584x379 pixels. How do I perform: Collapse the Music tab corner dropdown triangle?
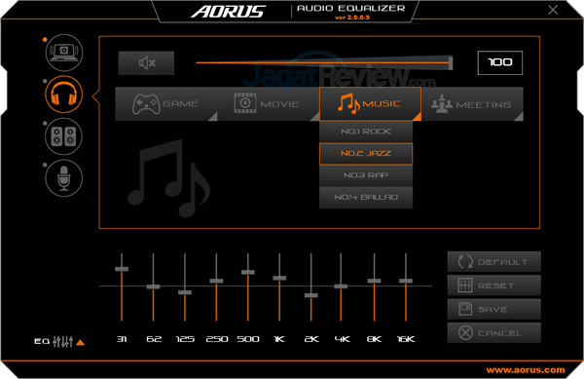pos(418,117)
